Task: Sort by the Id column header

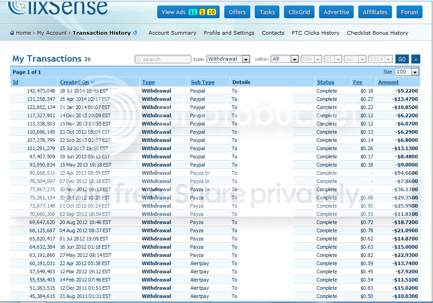Action: click(x=15, y=82)
